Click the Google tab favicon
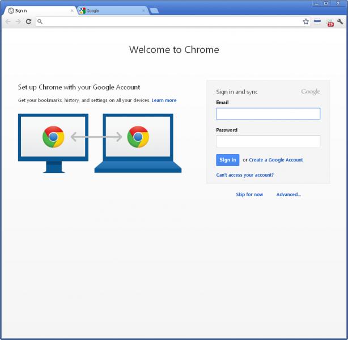348x340 pixels. point(82,11)
